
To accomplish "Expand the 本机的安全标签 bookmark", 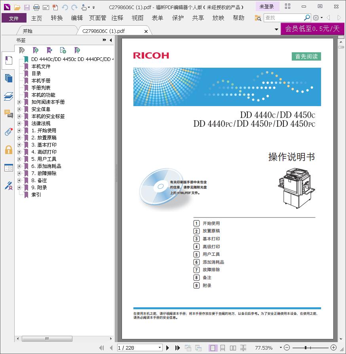I will [19, 116].
